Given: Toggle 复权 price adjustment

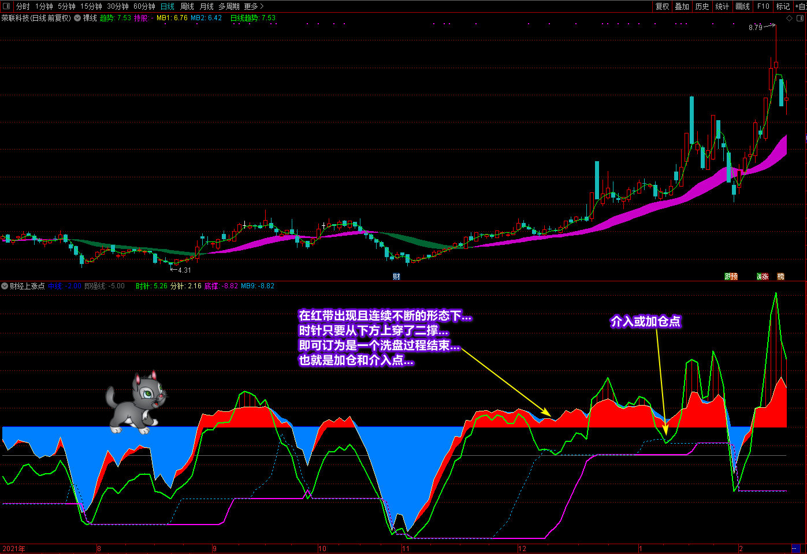Looking at the screenshot, I should point(662,6).
